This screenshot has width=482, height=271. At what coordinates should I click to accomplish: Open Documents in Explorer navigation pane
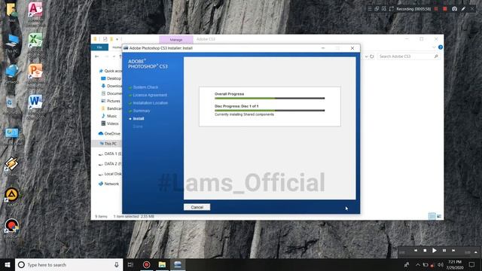click(x=111, y=93)
